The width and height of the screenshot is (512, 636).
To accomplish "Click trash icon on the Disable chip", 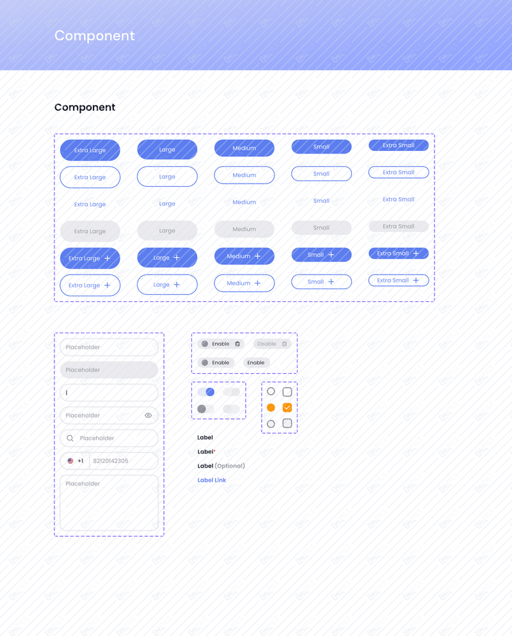I will pyautogui.click(x=284, y=344).
